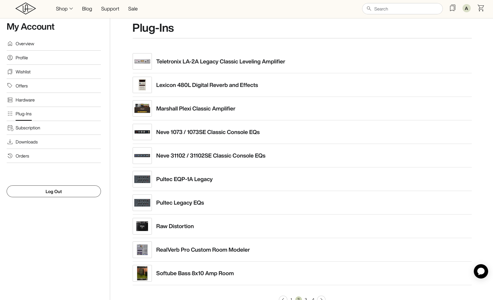Open the shopping cart icon
Viewport: 493px width, 300px height.
481,8
